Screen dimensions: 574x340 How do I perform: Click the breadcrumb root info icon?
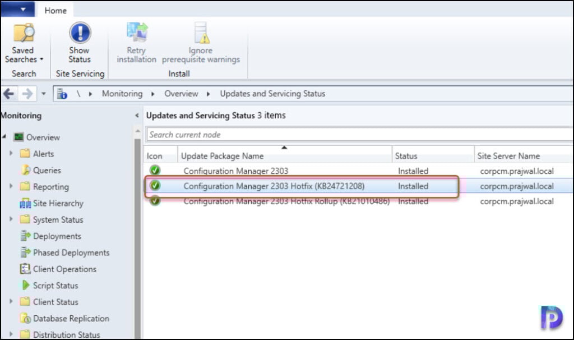(x=62, y=94)
